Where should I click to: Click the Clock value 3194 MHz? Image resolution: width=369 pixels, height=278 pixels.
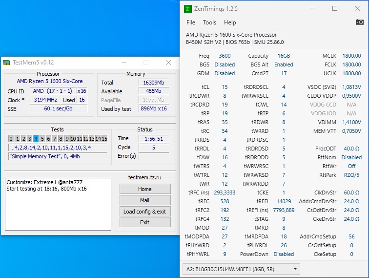pyautogui.click(x=45, y=100)
